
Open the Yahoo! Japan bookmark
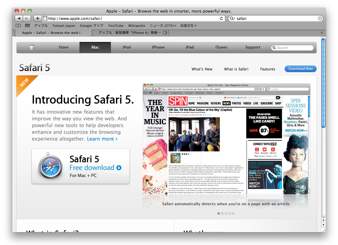point(64,26)
